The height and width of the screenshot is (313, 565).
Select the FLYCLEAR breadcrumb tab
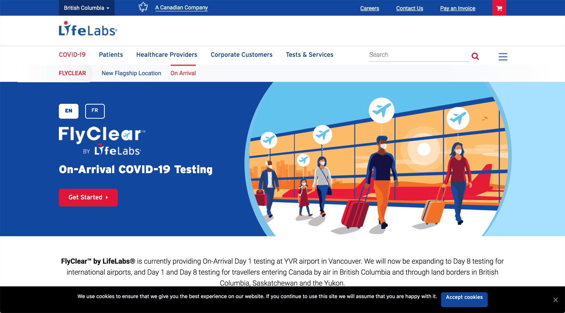[72, 73]
